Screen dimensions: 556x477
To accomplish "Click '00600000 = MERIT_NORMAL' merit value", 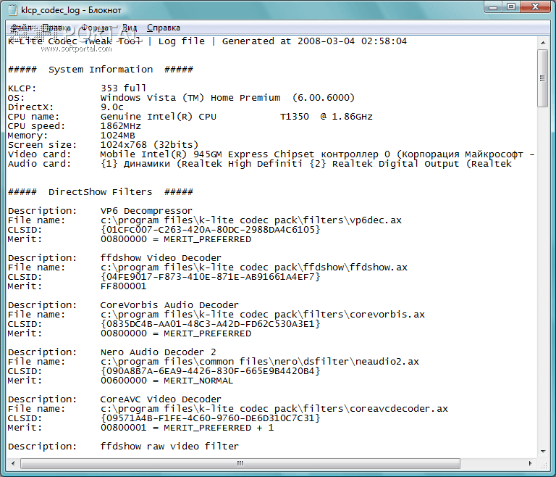I will (167, 381).
